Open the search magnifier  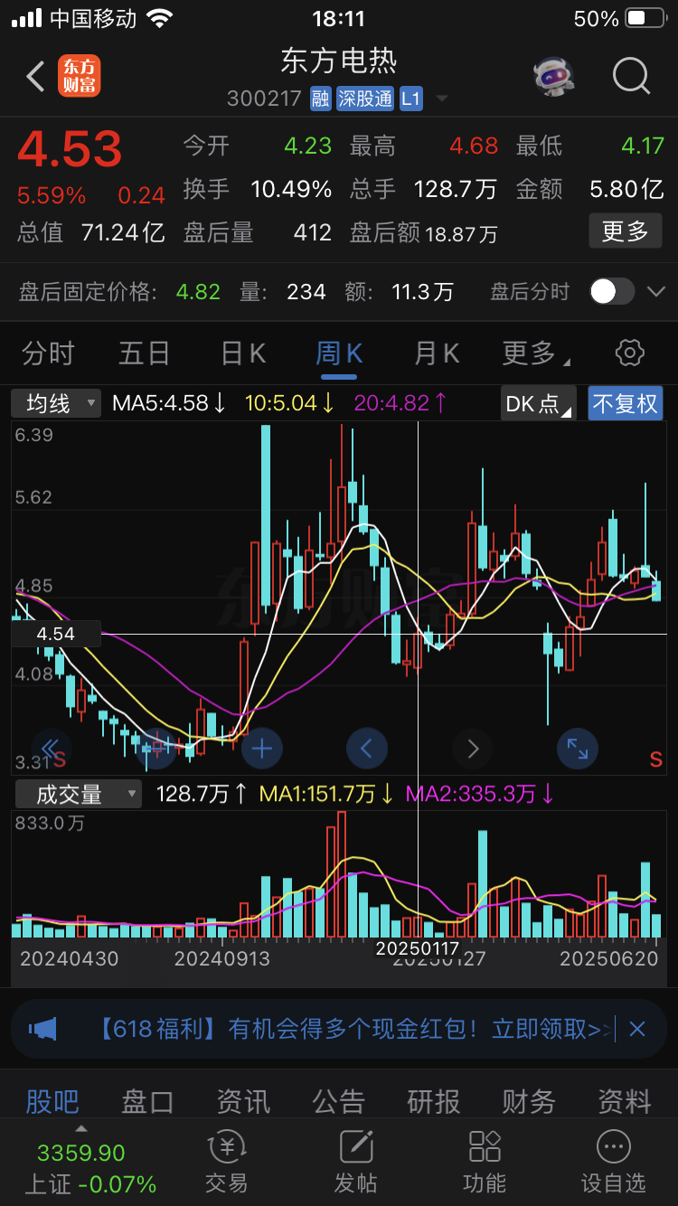(631, 76)
